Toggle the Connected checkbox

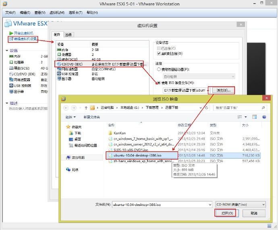point(159,48)
